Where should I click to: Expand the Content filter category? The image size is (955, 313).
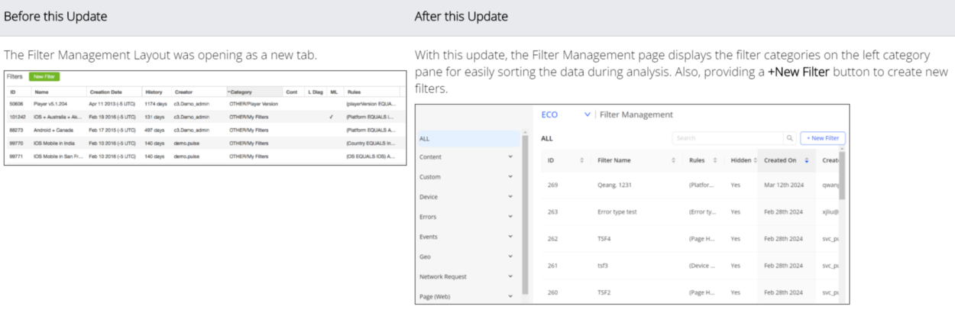click(x=510, y=157)
